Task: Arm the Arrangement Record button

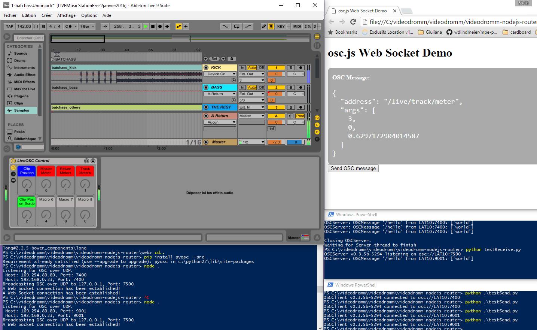Action: click(x=160, y=26)
